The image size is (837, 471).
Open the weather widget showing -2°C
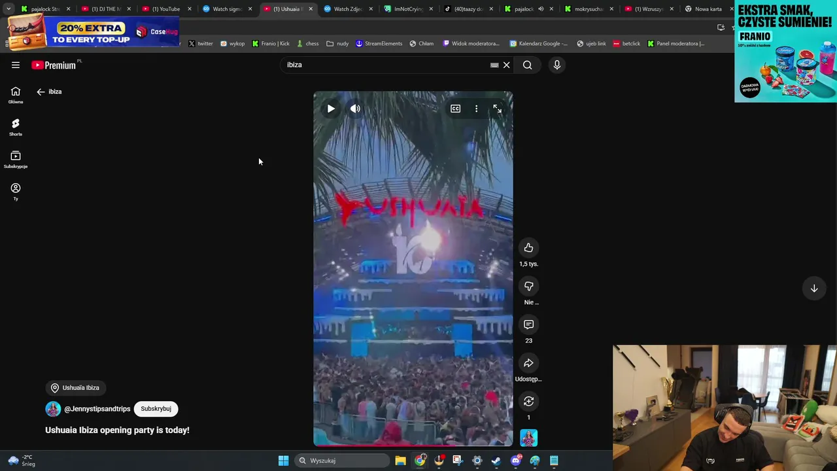tap(22, 461)
